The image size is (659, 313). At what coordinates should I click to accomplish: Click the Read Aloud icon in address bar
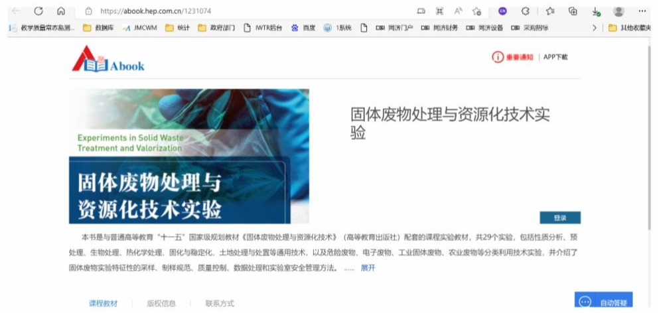(x=458, y=11)
